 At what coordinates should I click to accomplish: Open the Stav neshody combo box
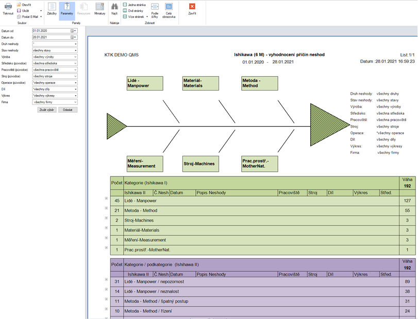[x=75, y=51]
